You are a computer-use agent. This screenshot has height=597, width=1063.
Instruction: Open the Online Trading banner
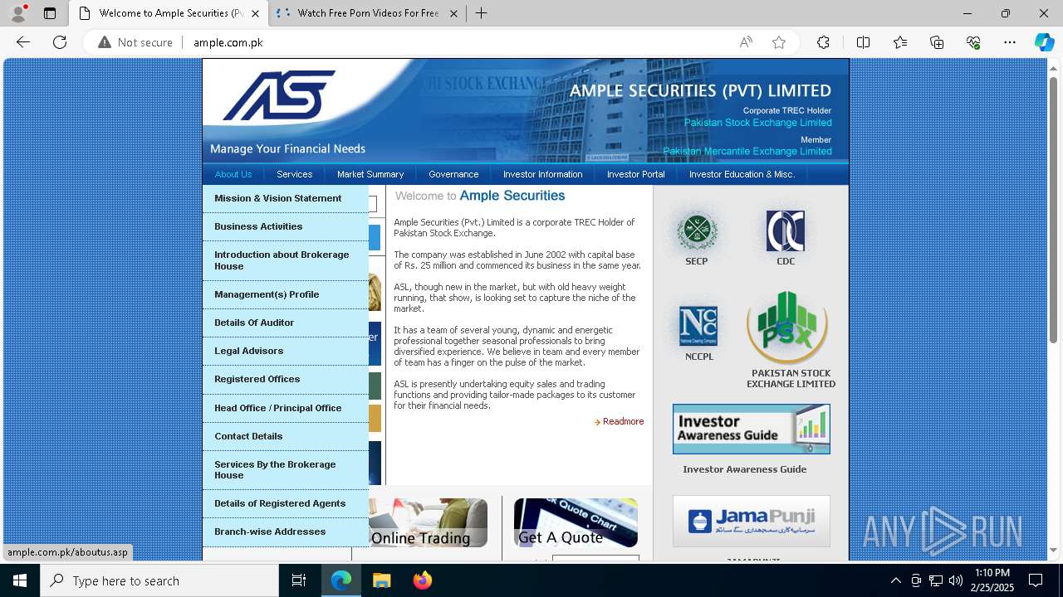428,523
